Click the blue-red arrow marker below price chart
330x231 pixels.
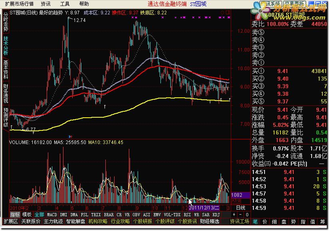(71, 136)
